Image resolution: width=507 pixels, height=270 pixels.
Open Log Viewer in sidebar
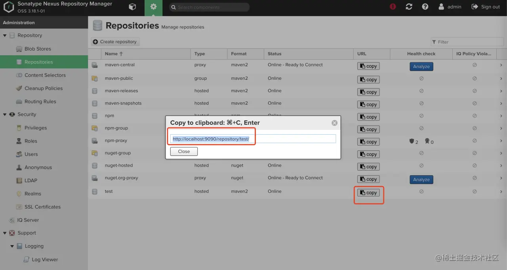[44, 260]
